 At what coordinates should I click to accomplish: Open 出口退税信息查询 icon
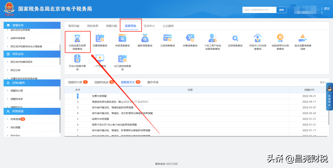click(122, 58)
